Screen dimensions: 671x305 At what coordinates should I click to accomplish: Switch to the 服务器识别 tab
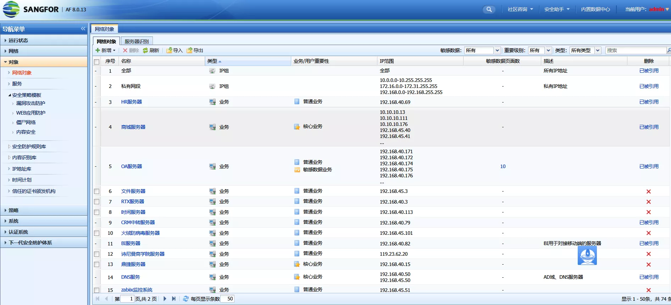(x=137, y=41)
